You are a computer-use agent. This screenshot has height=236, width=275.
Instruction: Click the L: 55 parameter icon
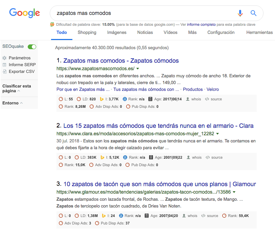tap(61, 99)
